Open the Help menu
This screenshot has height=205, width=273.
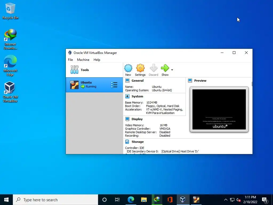[97, 60]
